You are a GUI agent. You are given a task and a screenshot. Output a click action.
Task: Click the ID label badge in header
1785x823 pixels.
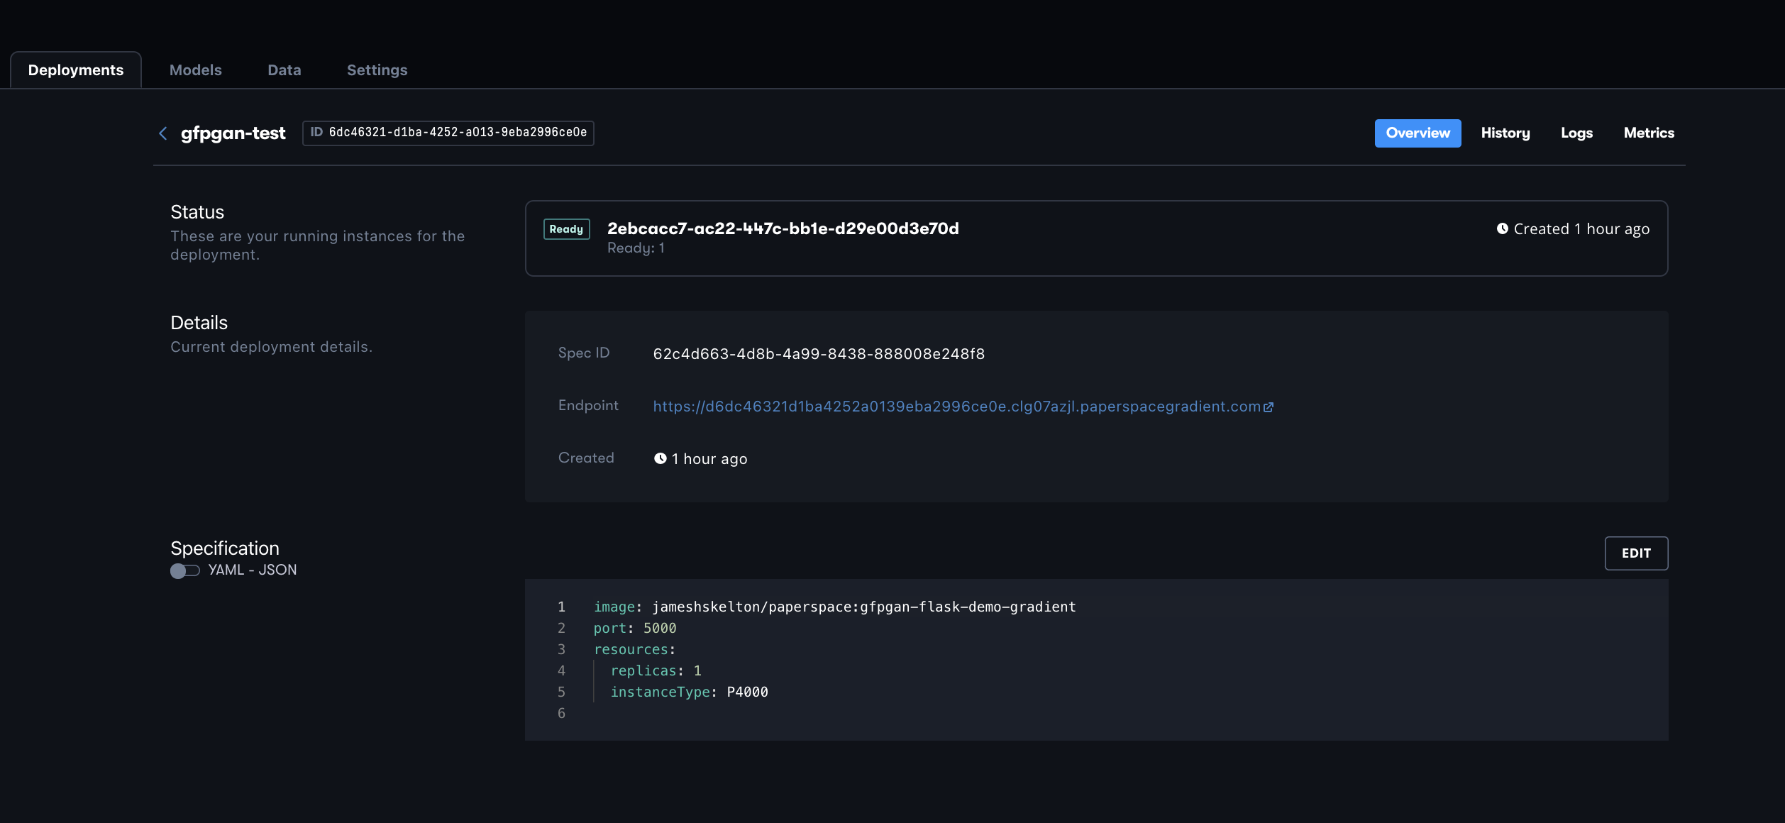[x=316, y=133]
